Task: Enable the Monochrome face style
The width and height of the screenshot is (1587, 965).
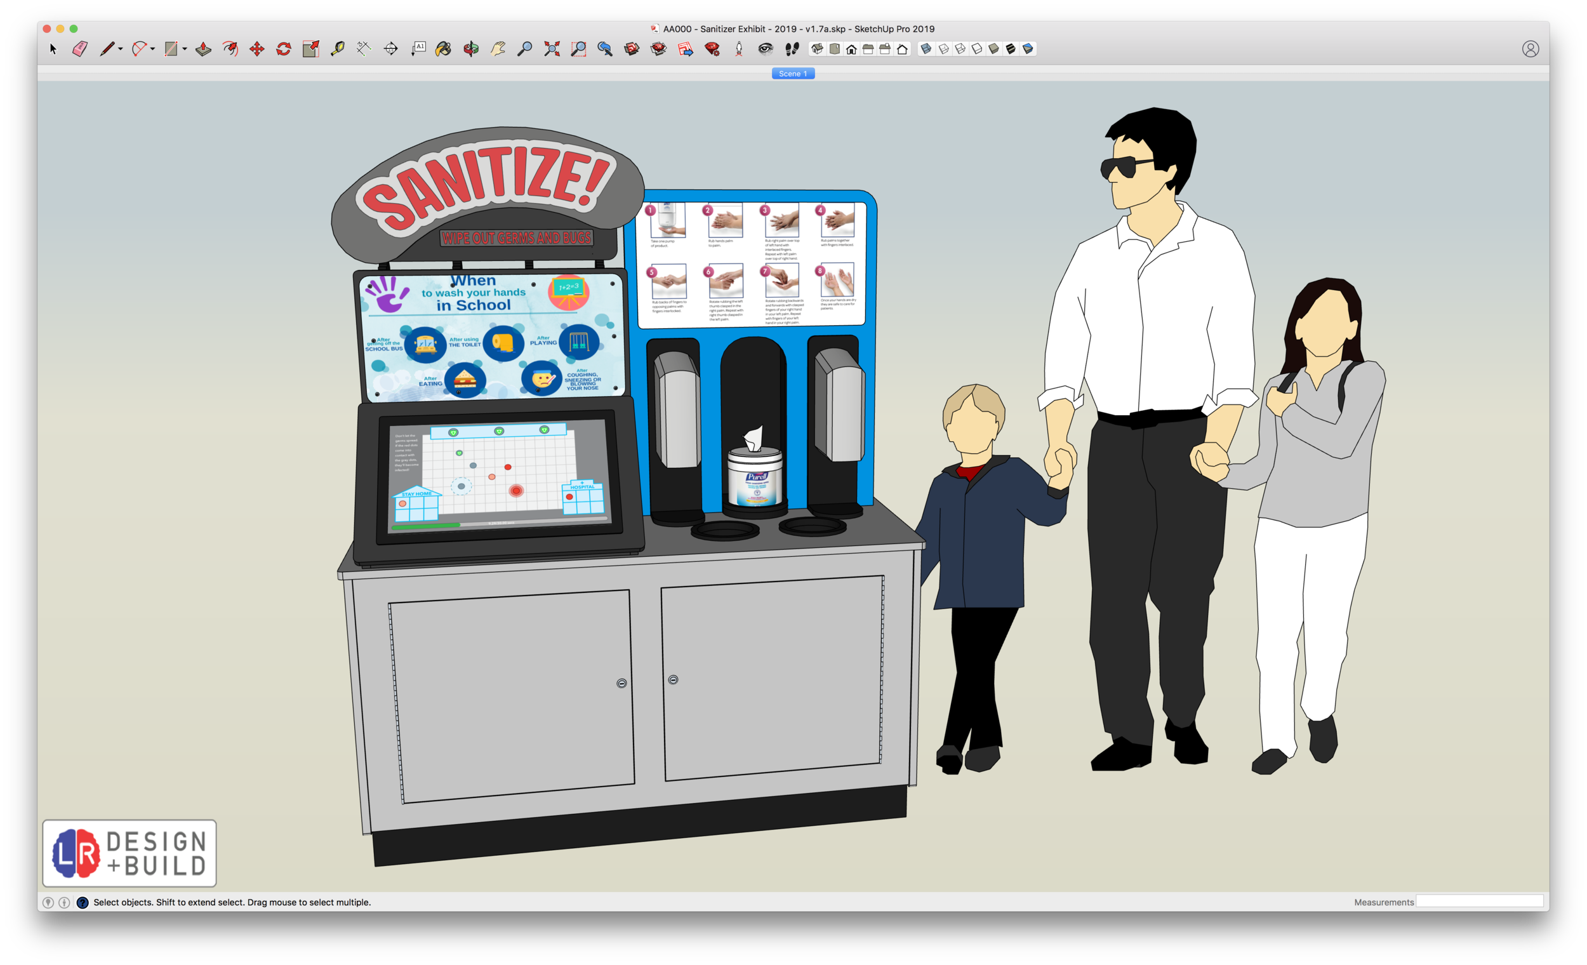Action: click(1026, 48)
